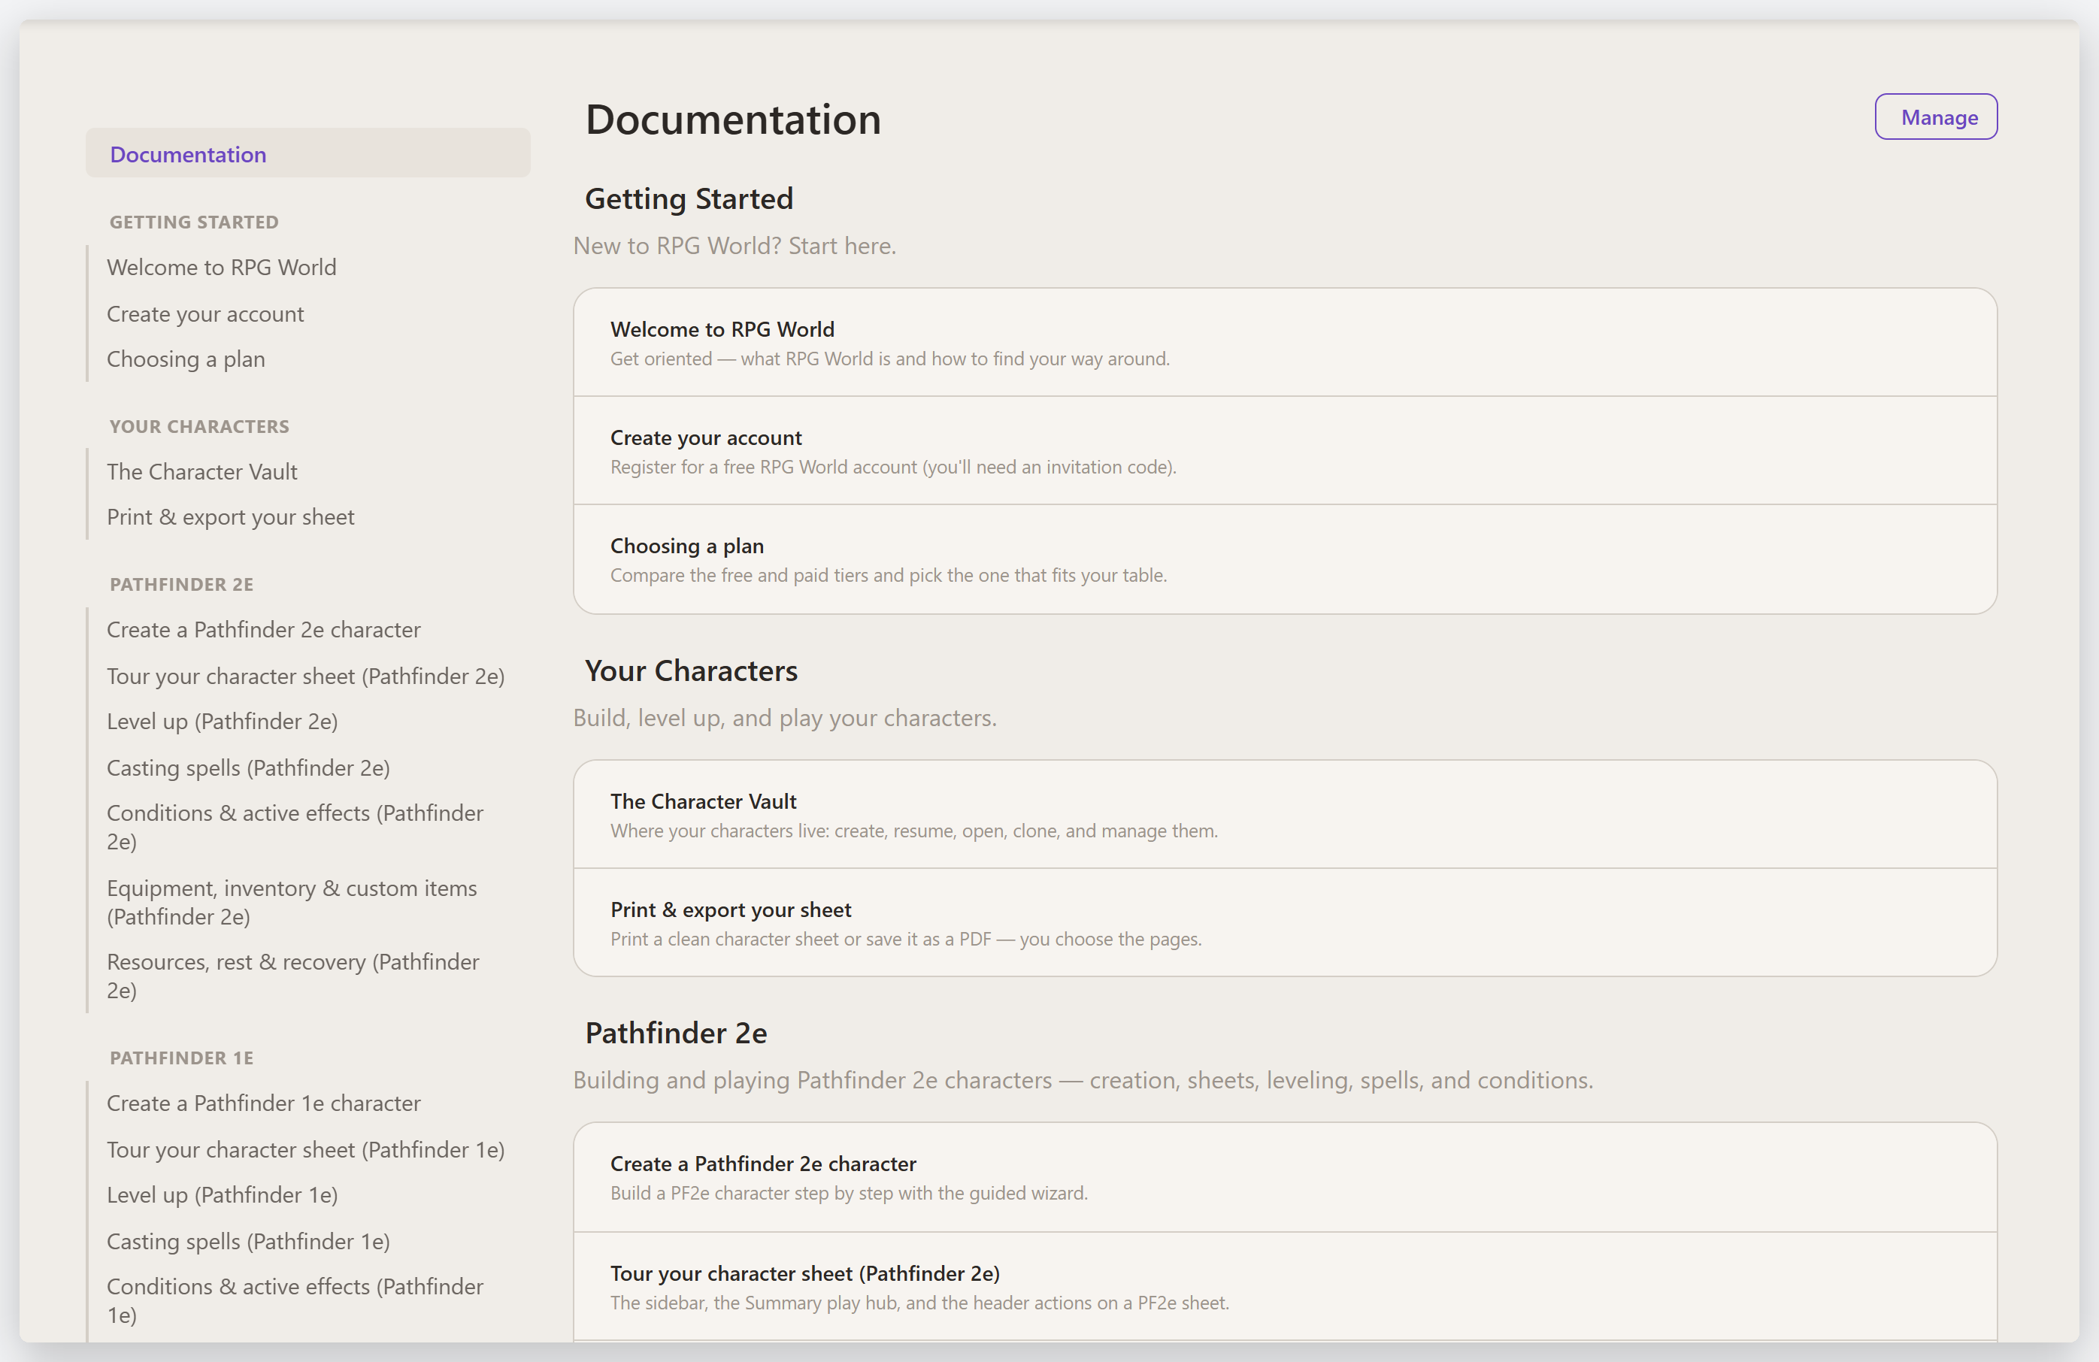Open Conditions & active effects (Pathfinder 1e)

295,1300
